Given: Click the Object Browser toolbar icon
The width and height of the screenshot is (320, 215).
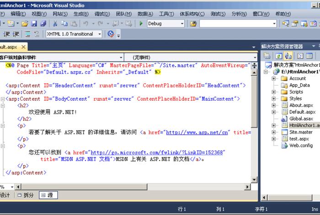Looking at the screenshot, I should click(304, 24).
